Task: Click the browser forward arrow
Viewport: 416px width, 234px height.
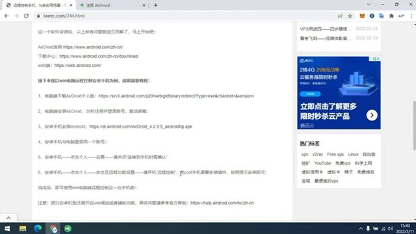Action: click(x=16, y=16)
